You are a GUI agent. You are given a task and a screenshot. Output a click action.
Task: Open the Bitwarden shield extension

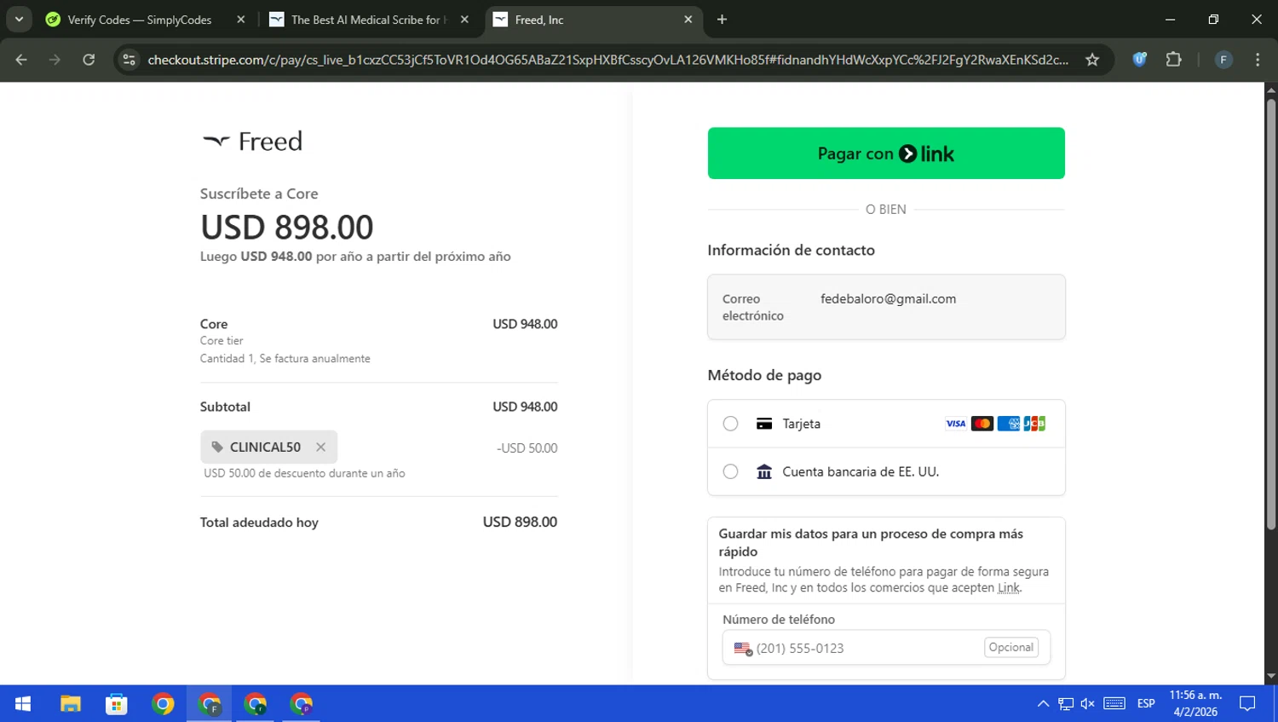(x=1139, y=60)
